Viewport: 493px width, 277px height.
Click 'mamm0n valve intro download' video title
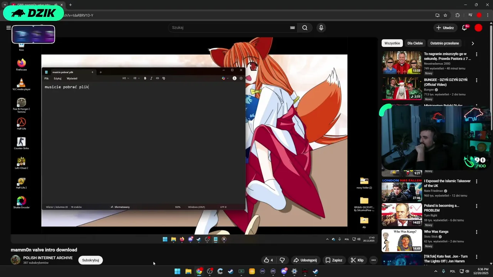(x=44, y=250)
